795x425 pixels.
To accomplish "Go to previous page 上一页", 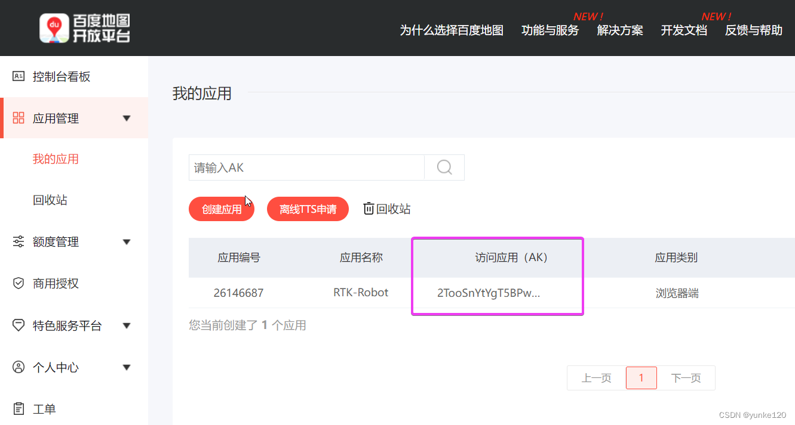I will (x=596, y=378).
